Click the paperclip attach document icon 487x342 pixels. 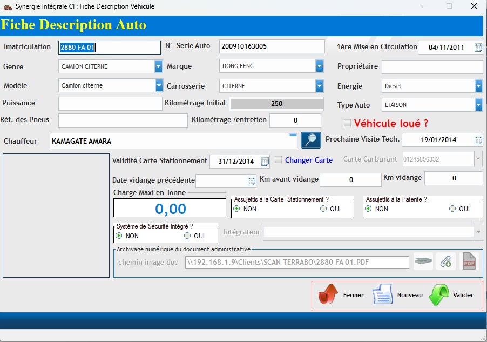coord(445,261)
